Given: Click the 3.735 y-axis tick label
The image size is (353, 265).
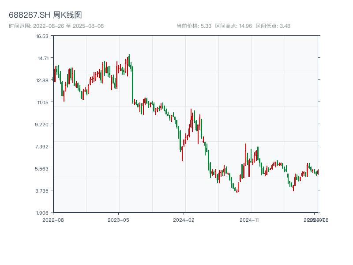Looking at the screenshot, I should [42, 191].
